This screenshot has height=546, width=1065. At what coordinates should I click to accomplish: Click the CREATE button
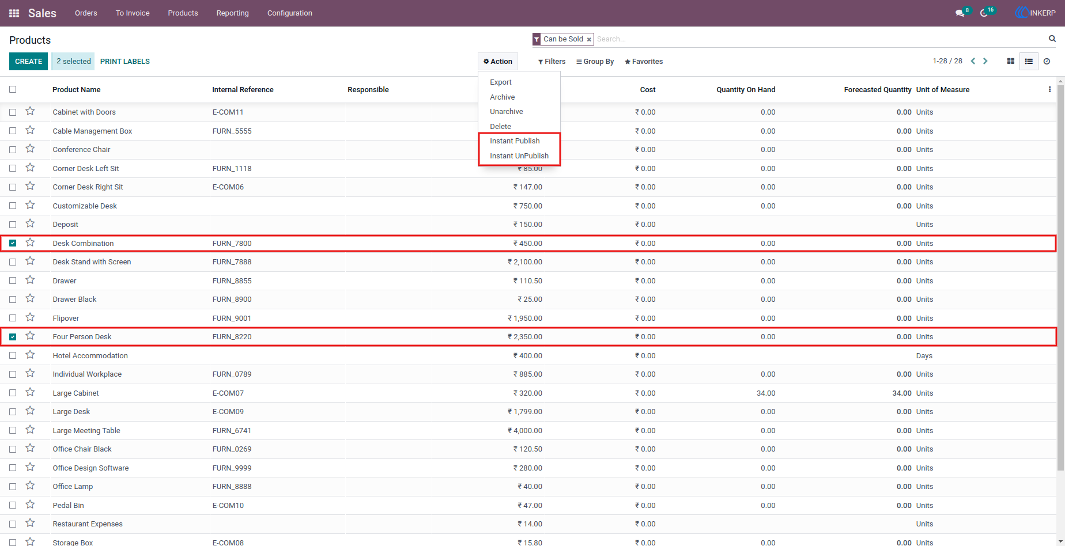pos(29,62)
